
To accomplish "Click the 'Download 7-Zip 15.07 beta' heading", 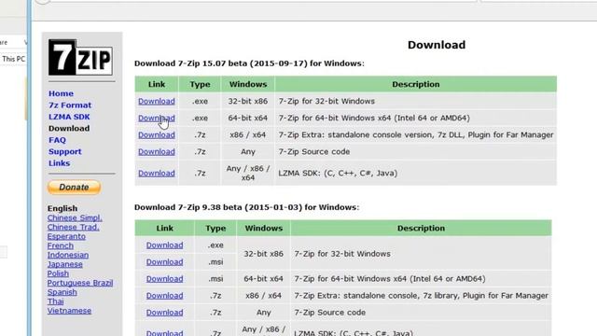I will point(249,63).
